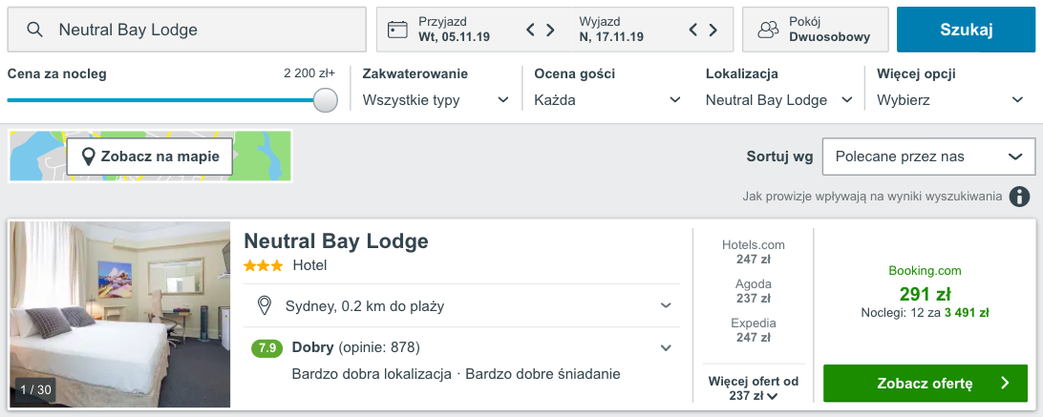This screenshot has height=417, width=1043.
Task: Move check-out date forward one day
Action: click(713, 30)
